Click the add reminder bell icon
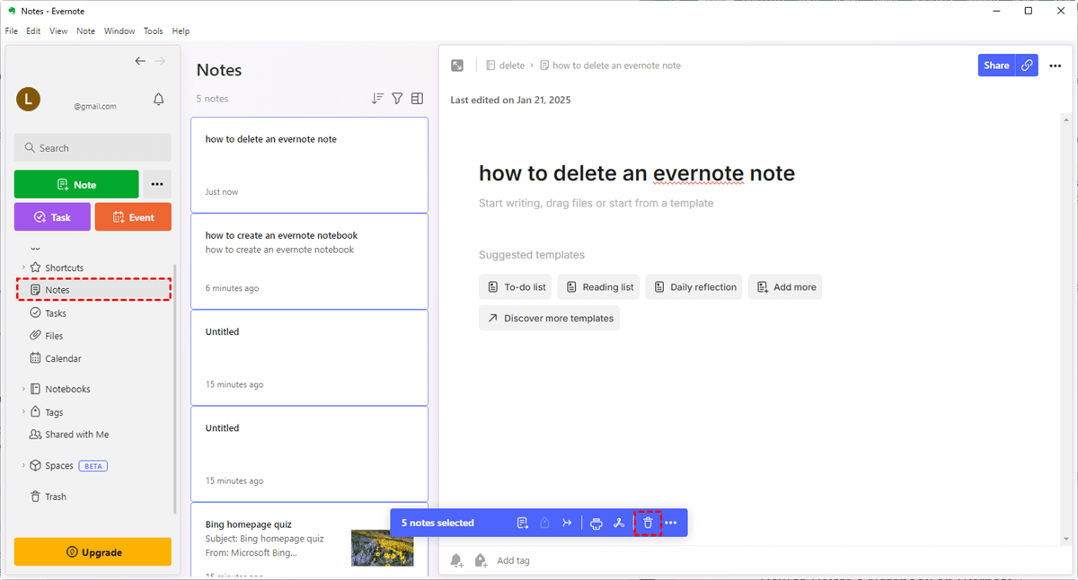The width and height of the screenshot is (1078, 580). point(456,560)
